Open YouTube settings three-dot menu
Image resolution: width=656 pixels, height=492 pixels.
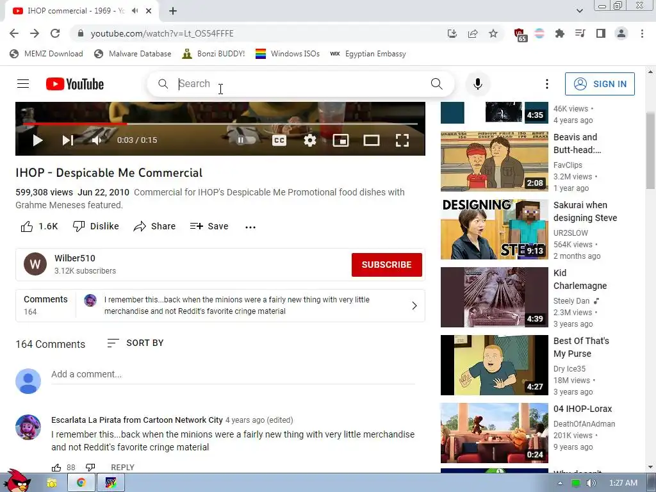pos(546,84)
